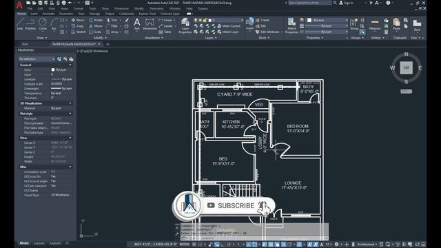Select the Circle tool

click(43, 24)
